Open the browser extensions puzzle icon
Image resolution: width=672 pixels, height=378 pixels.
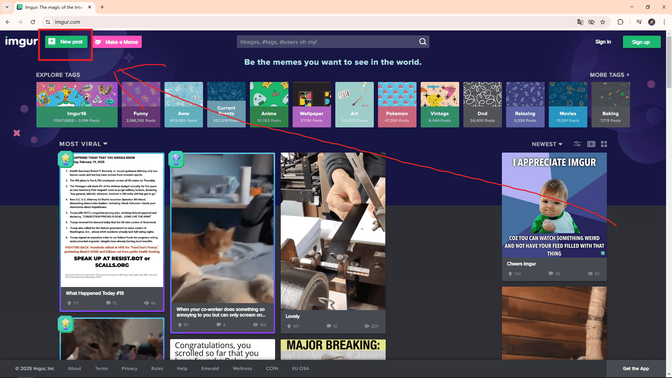[x=620, y=22]
